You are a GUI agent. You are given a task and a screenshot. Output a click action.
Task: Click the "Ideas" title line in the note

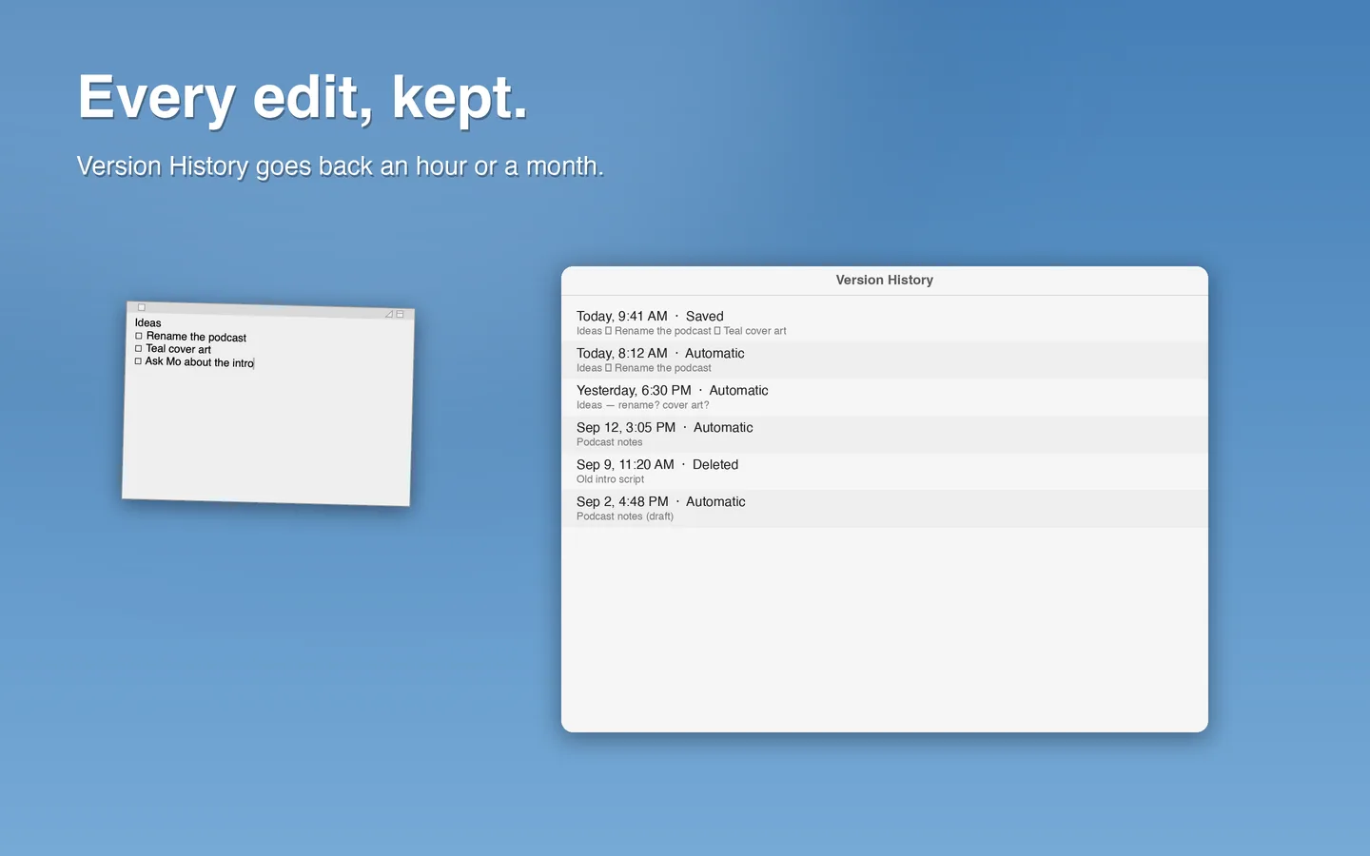pos(148,323)
